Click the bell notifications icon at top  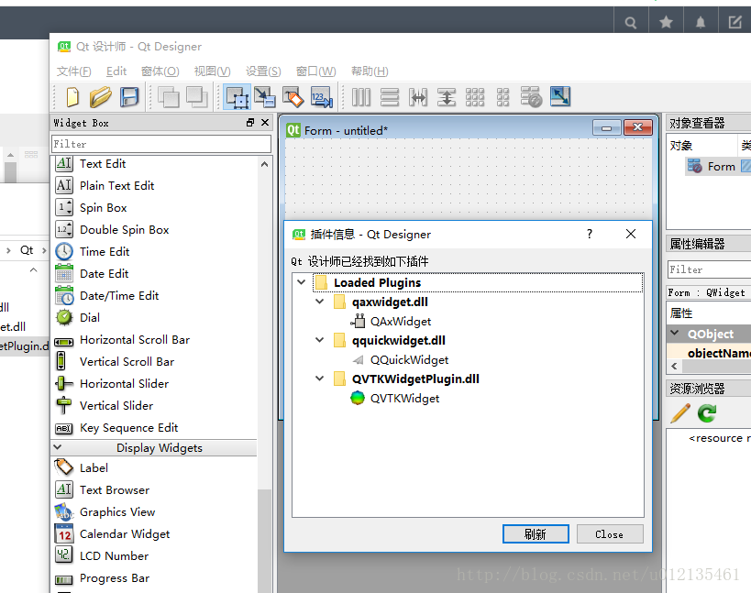[x=701, y=22]
